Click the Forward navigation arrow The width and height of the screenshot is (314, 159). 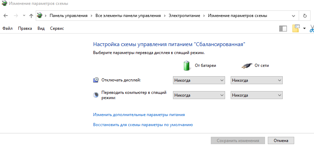click(16, 16)
